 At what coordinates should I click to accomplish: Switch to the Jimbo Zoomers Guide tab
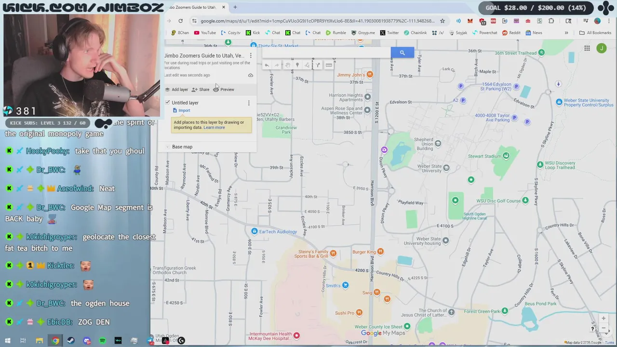coord(195,7)
